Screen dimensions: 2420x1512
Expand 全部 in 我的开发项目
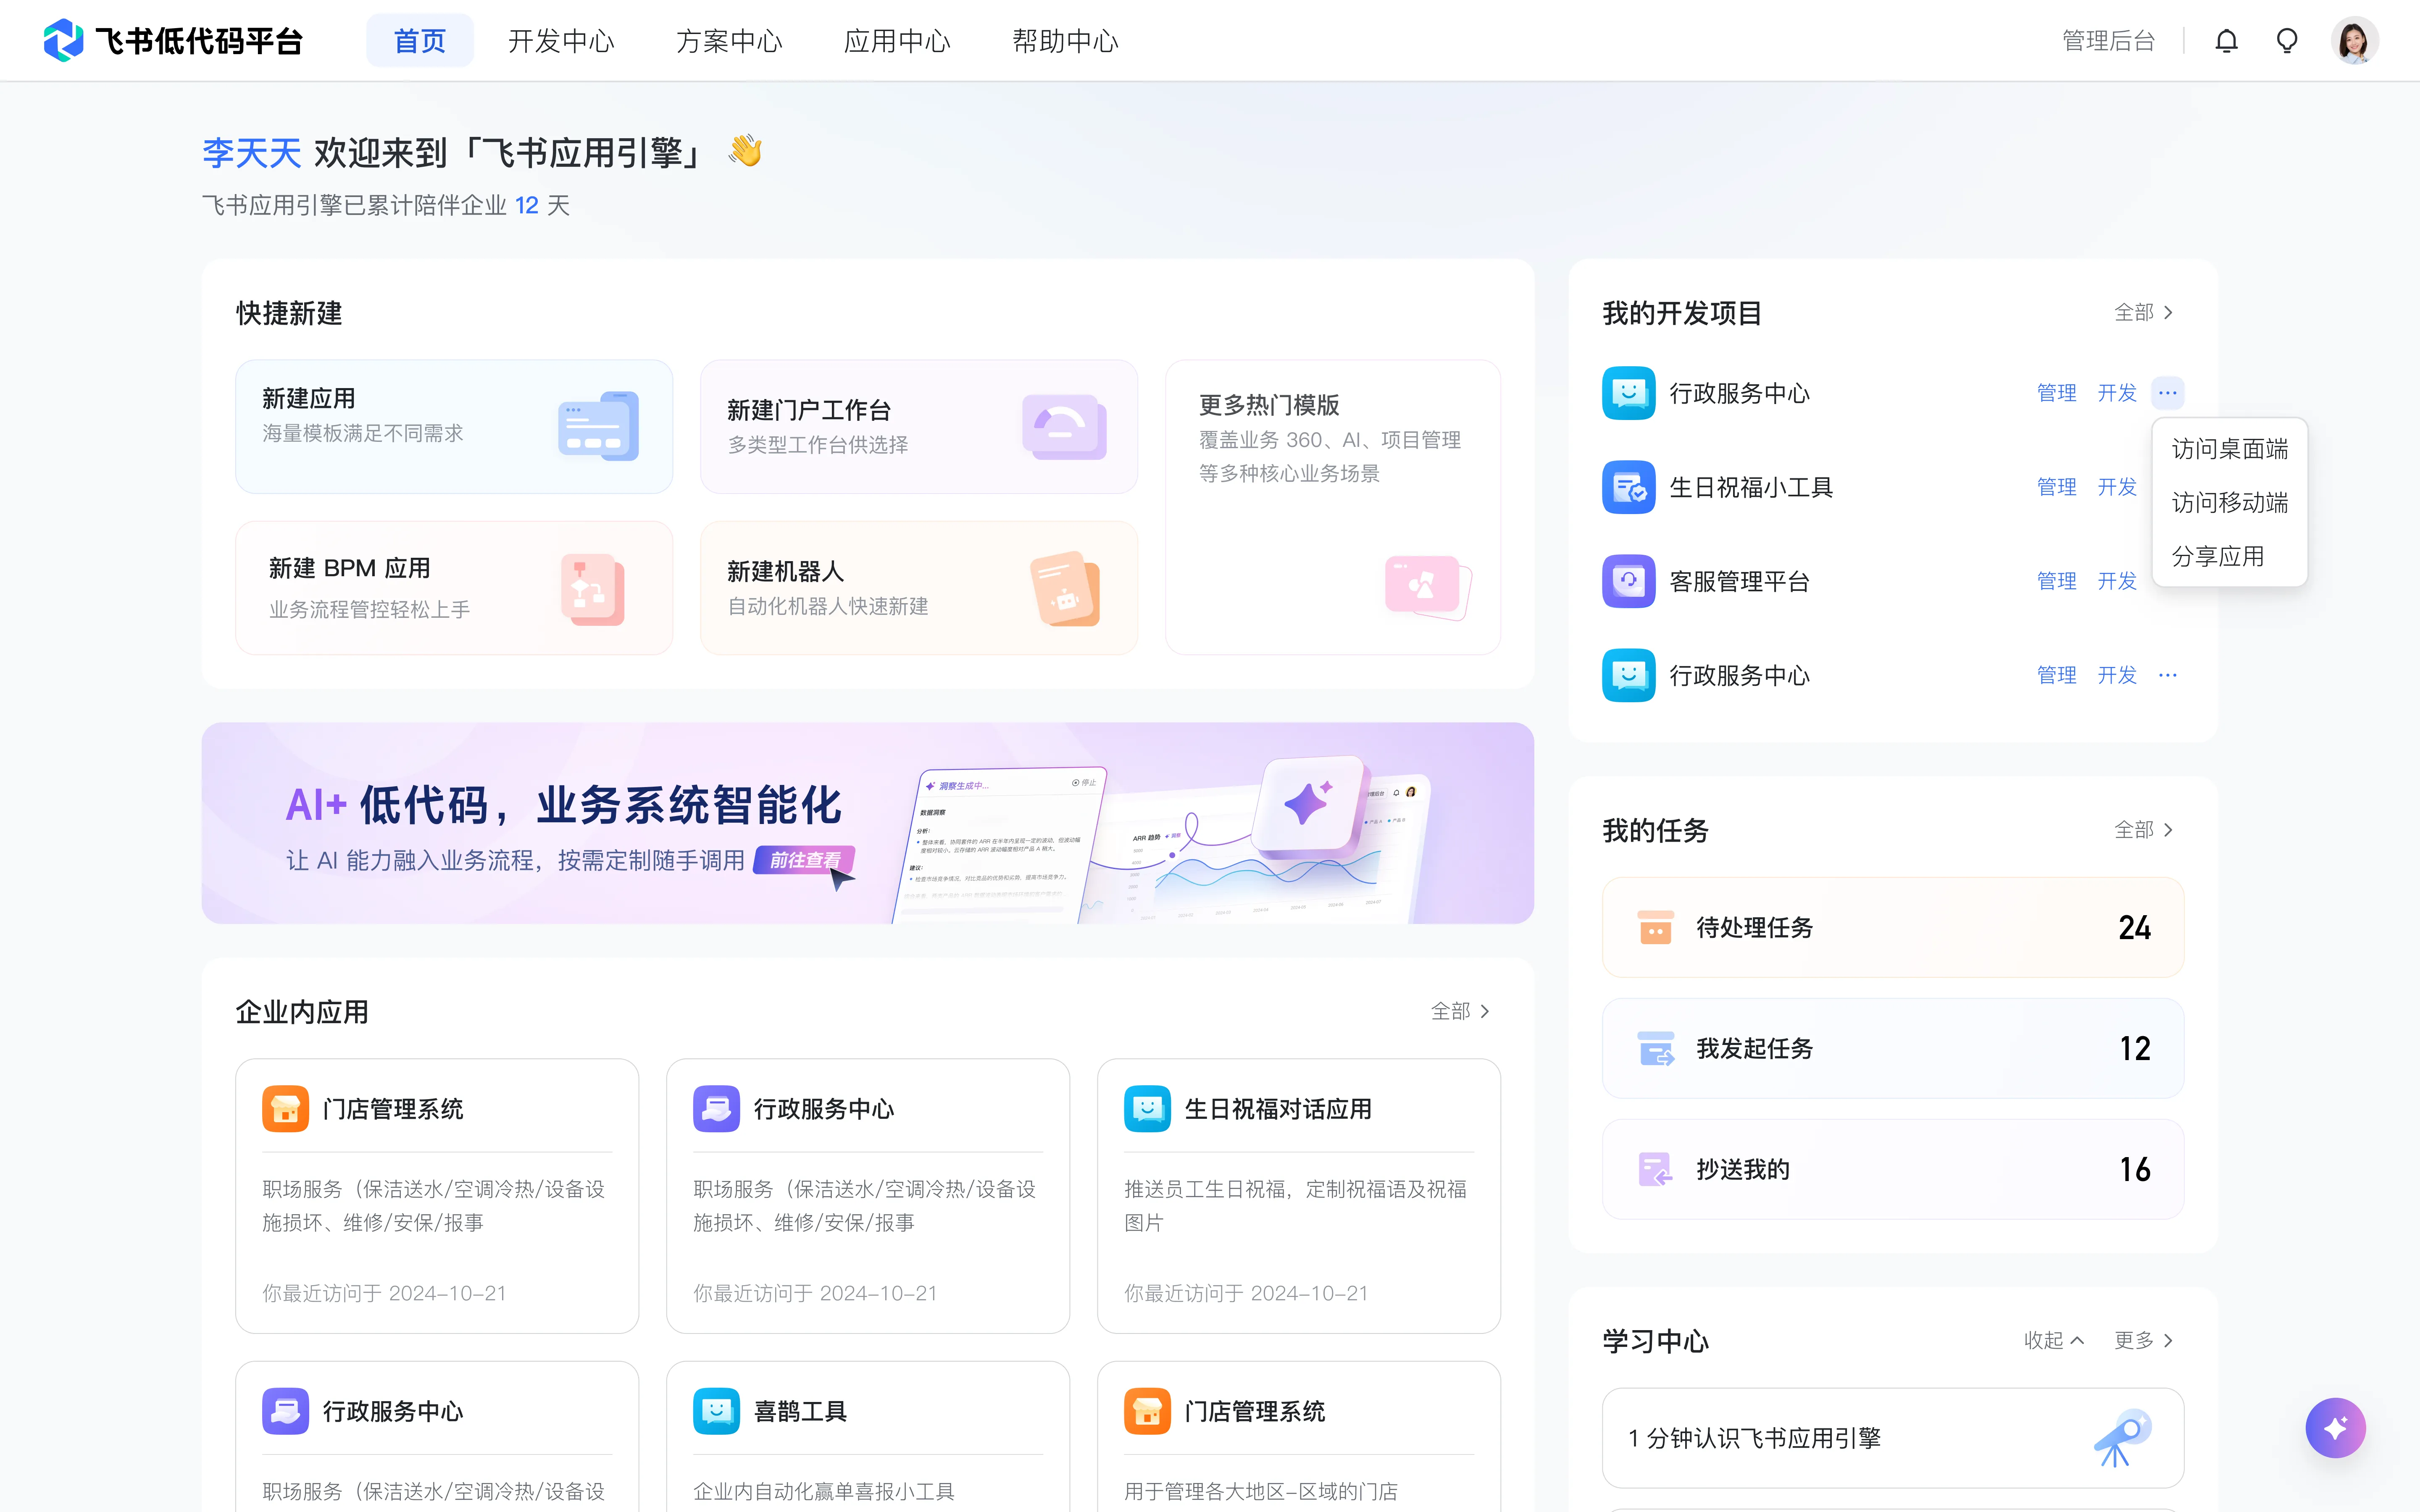(x=2143, y=313)
